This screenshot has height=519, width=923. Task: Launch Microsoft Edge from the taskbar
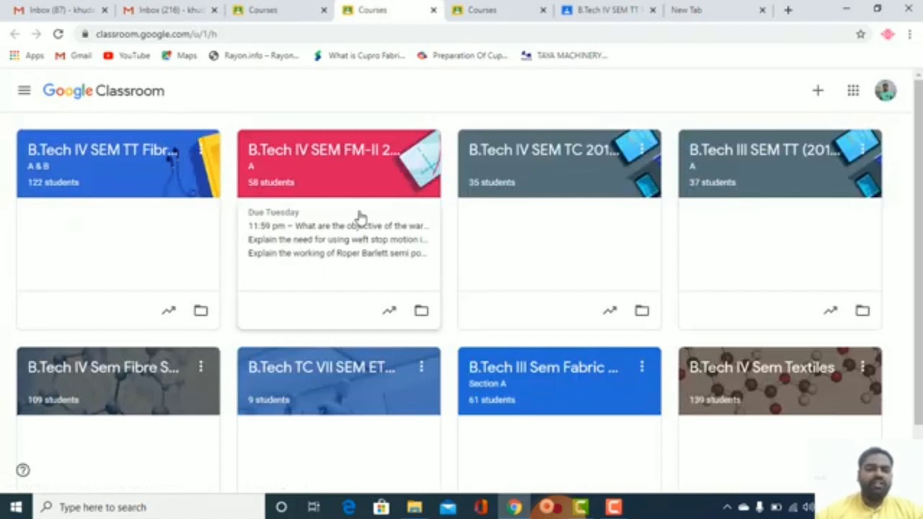(348, 507)
